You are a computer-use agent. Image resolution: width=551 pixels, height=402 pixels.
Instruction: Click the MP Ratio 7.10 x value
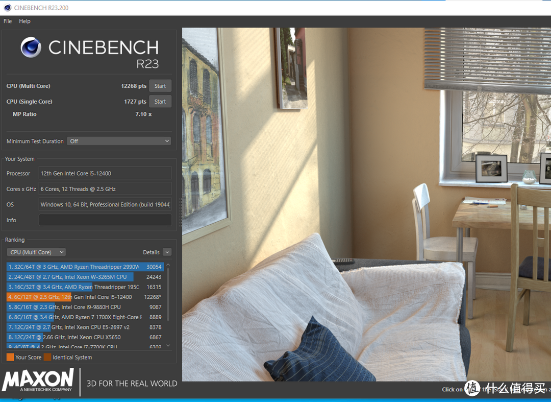[143, 114]
